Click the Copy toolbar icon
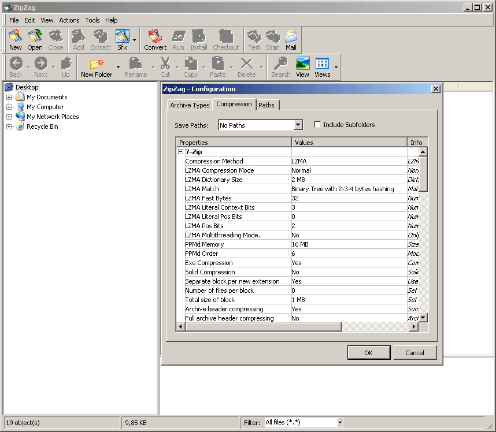 [190, 67]
